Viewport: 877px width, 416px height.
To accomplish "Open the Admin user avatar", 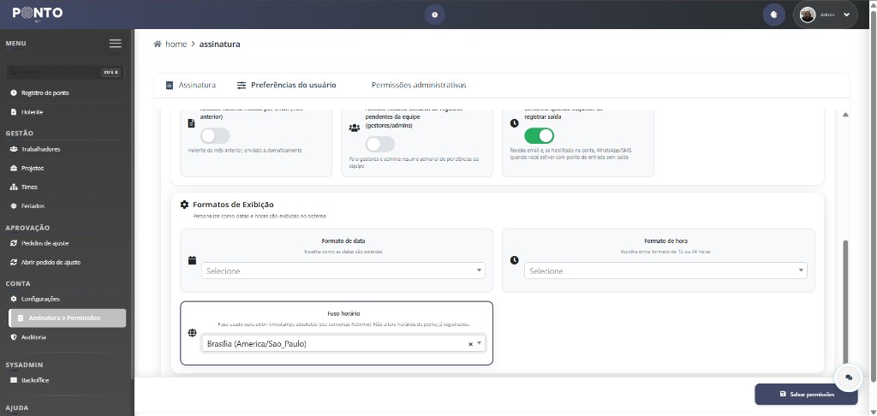I will pyautogui.click(x=807, y=15).
